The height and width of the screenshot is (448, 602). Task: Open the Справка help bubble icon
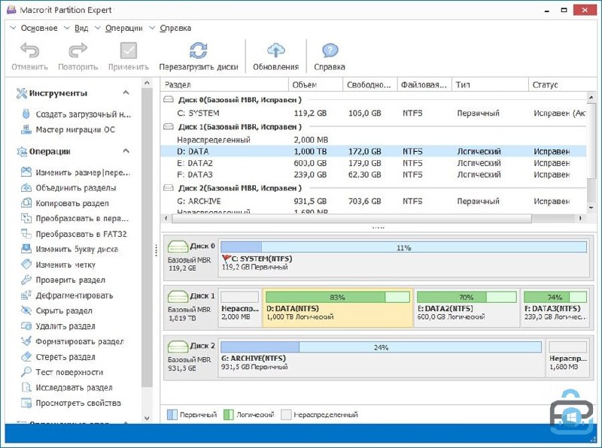click(330, 50)
